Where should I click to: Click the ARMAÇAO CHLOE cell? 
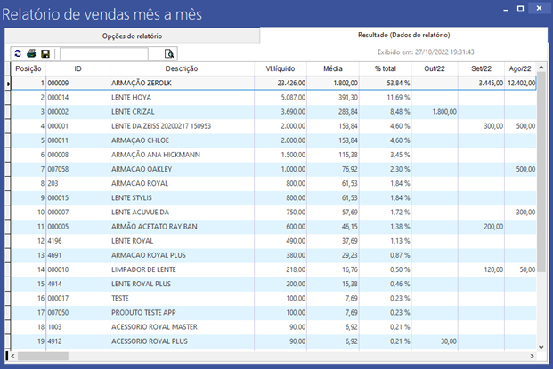pos(182,140)
